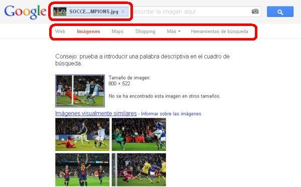Click Informar sobre las imágenes link
Screen dimensions: 301x187
[x=171, y=113]
